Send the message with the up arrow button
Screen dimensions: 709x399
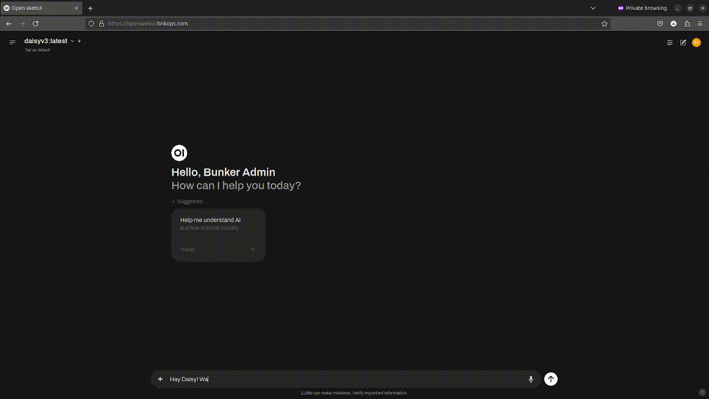pyautogui.click(x=551, y=379)
